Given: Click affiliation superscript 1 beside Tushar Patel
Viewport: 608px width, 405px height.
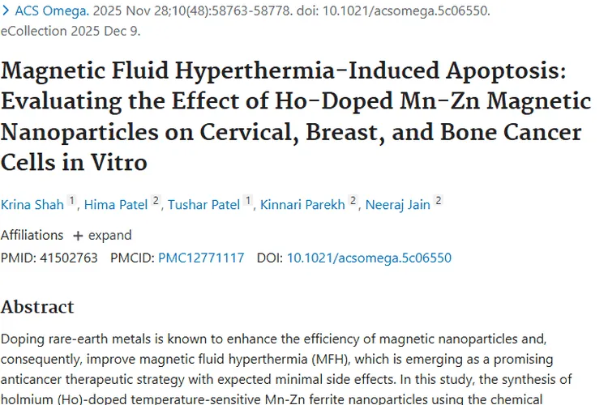Looking at the screenshot, I should click(248, 201).
